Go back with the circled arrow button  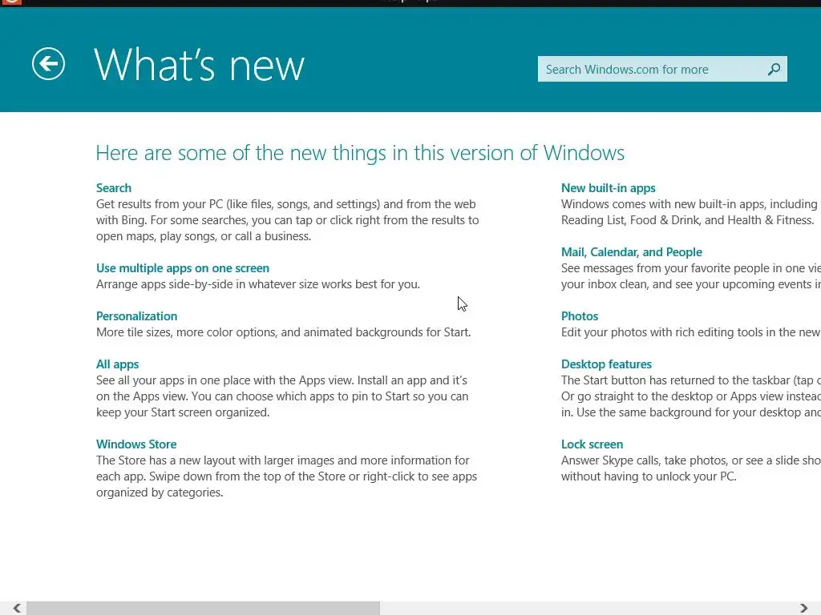click(x=48, y=64)
